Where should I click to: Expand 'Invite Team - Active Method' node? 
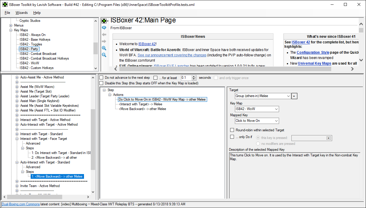[x=17, y=186]
